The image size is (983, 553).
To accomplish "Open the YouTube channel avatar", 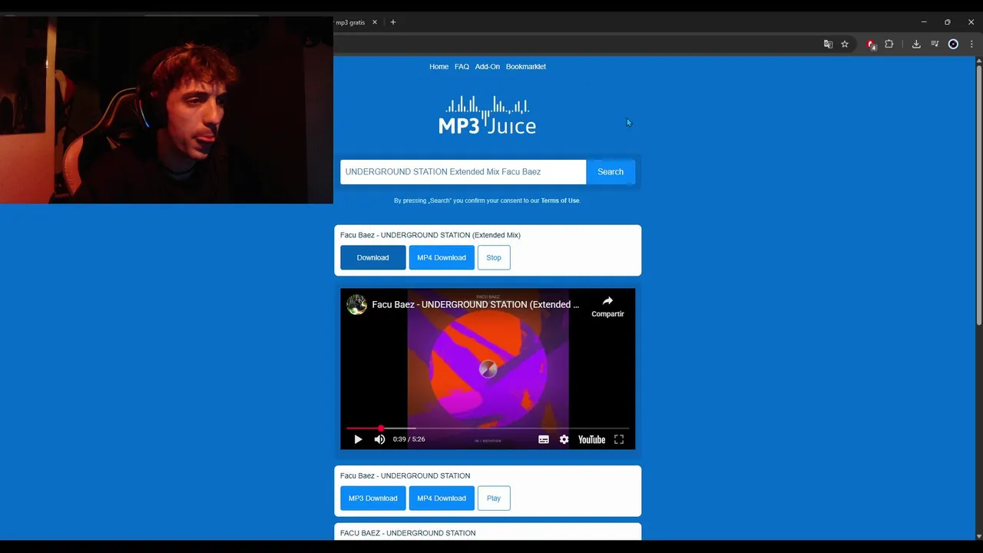I will pos(356,305).
